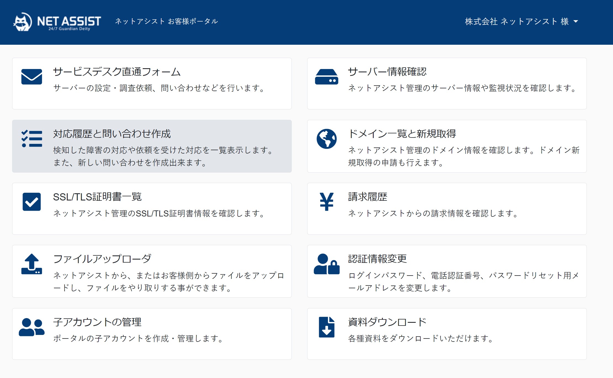Click the checkmark icon for SSL/TLS certificates
613x378 pixels.
pos(32,202)
